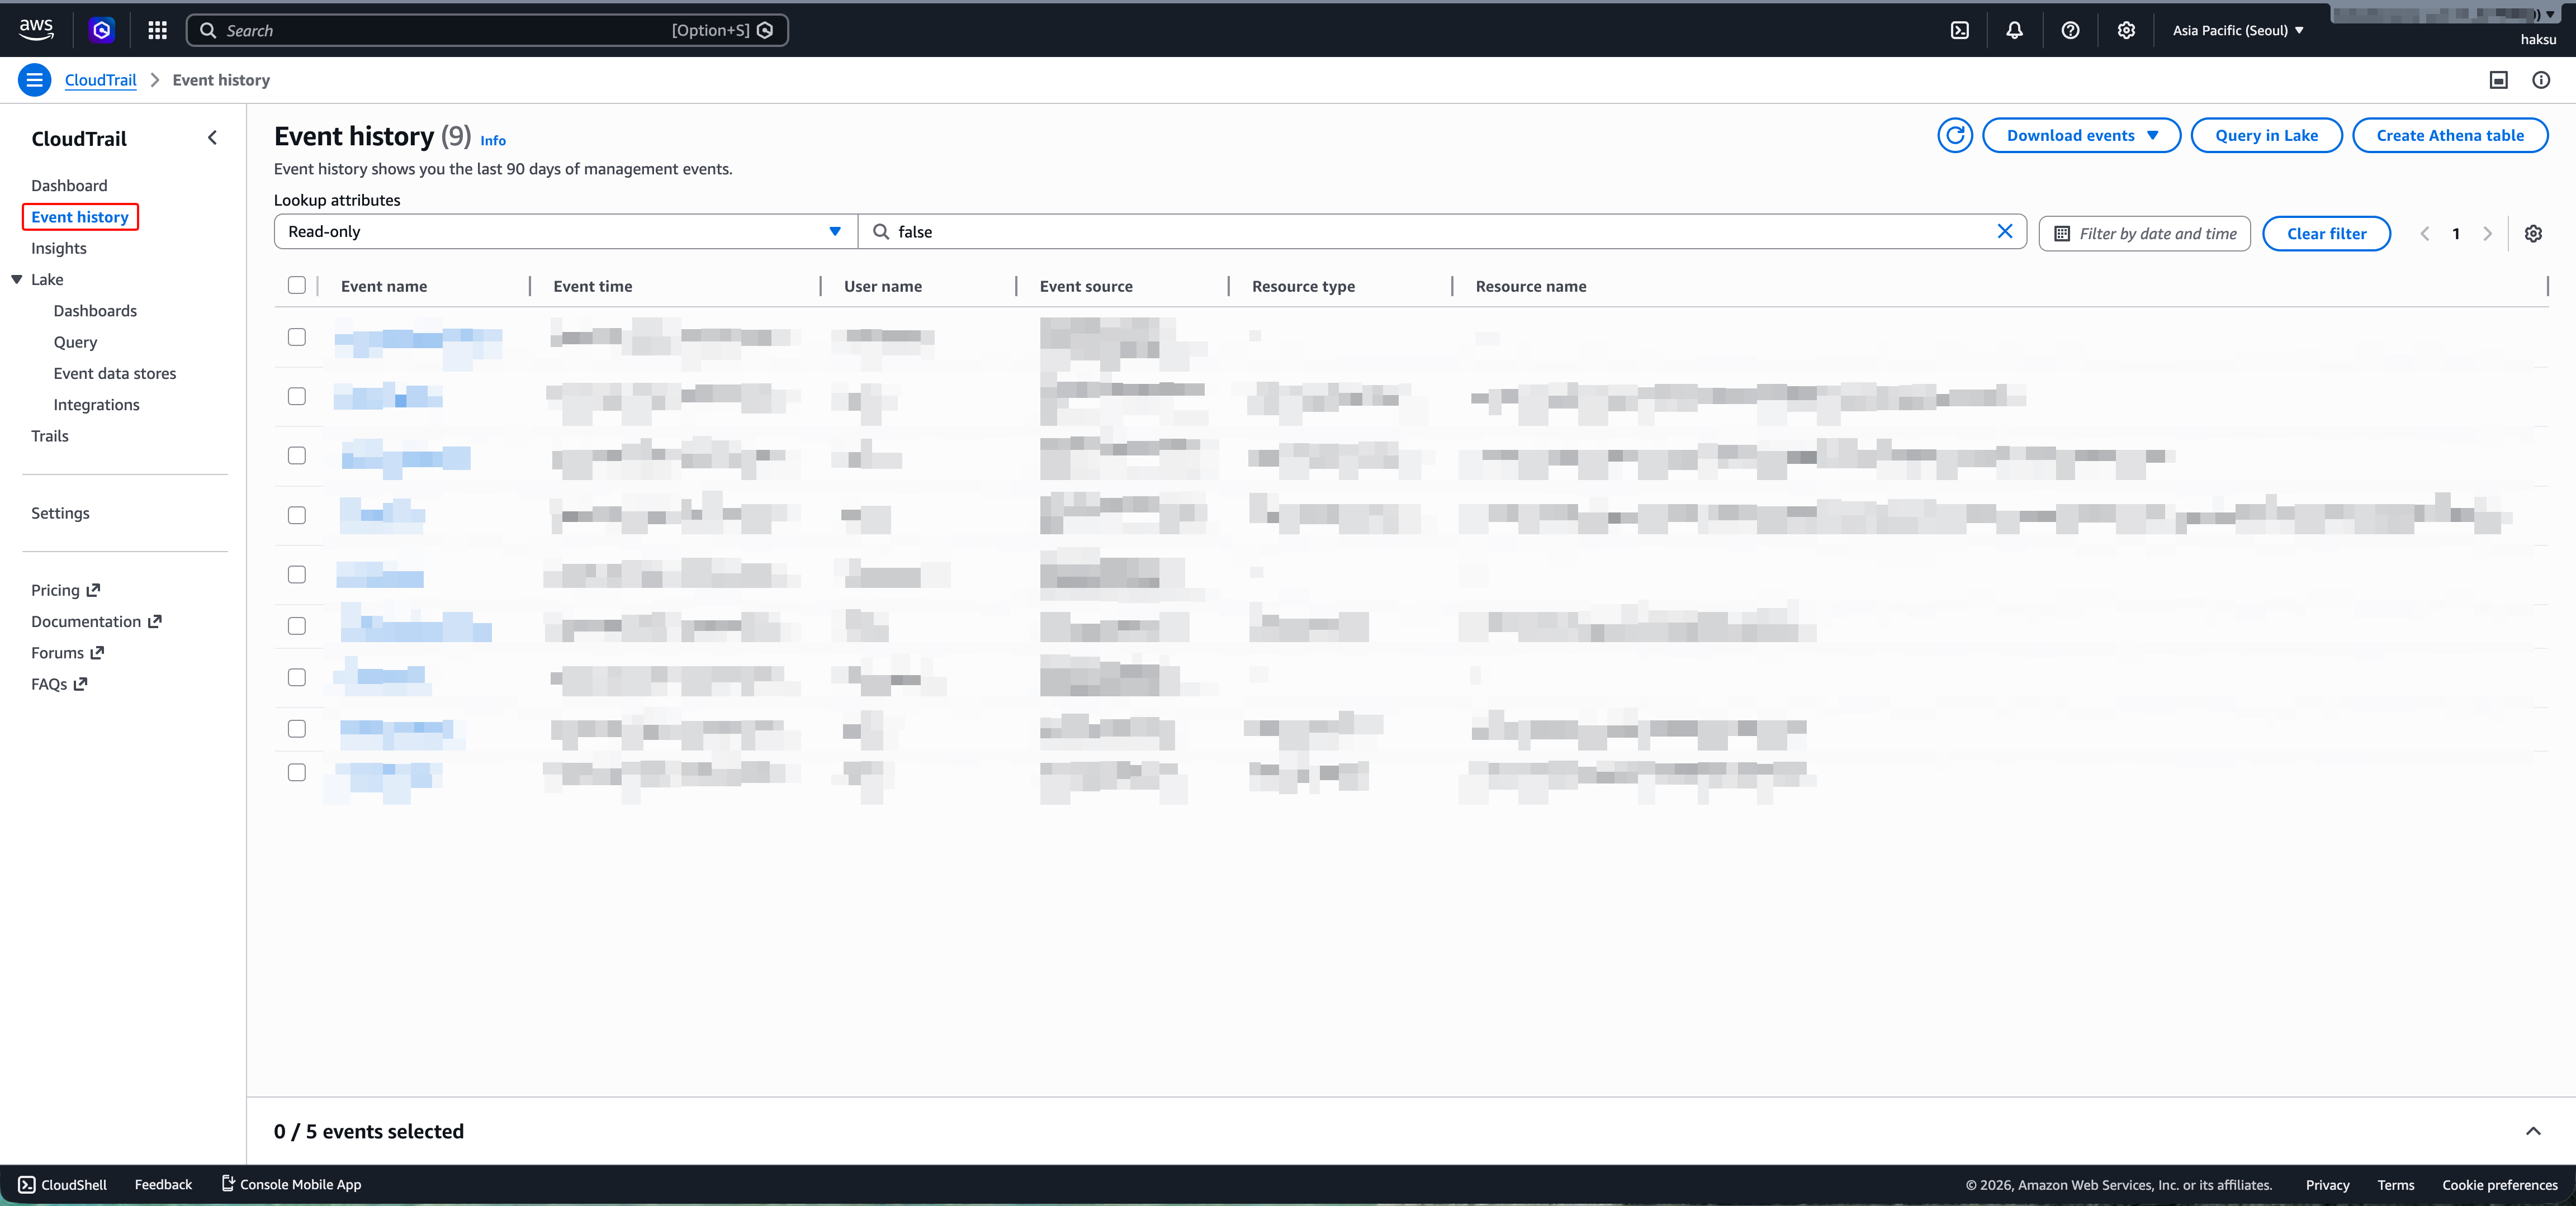This screenshot has height=1206, width=2576.
Task: Open the Asia Pacific (Seoul) region selector
Action: (x=2237, y=30)
